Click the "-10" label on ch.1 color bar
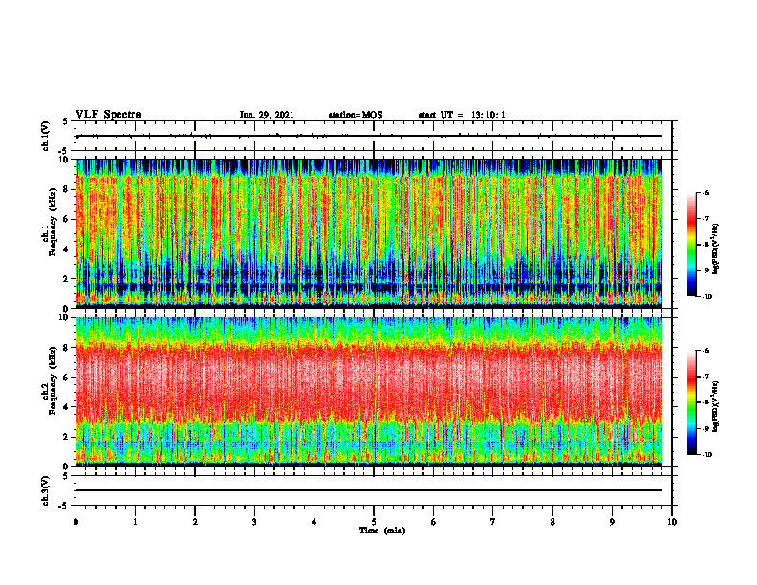Screen dimensions: 757x585 [706, 297]
